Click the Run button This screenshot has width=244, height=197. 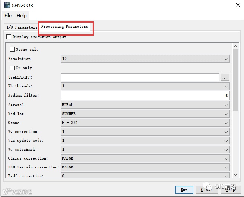184,190
